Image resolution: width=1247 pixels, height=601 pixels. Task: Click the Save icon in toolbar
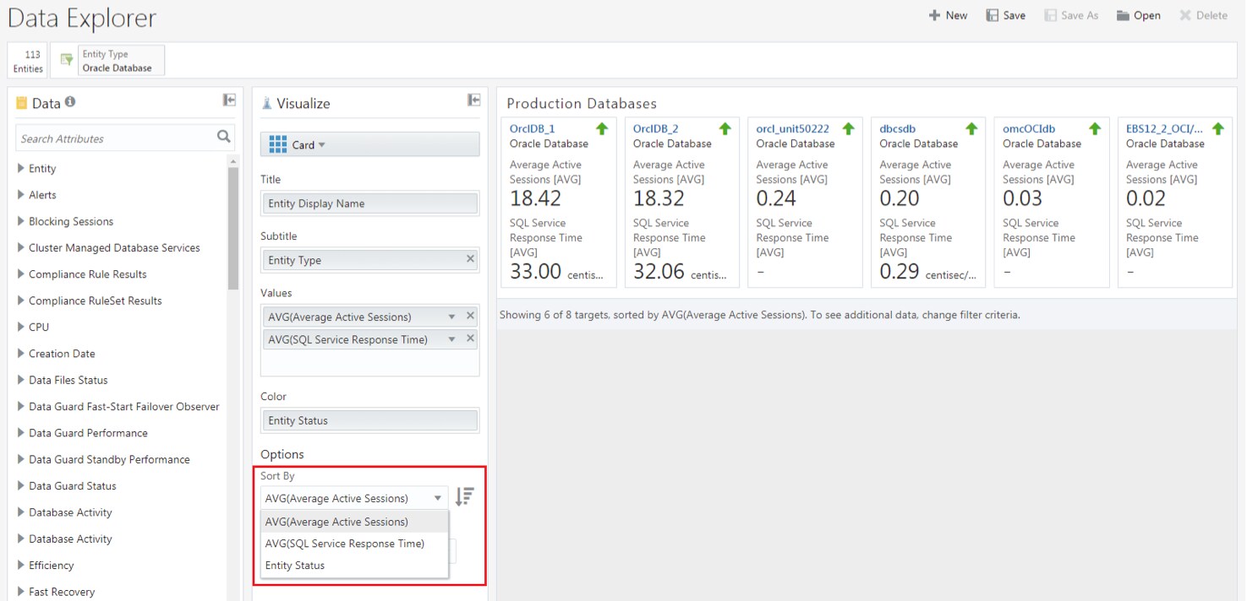pos(993,15)
